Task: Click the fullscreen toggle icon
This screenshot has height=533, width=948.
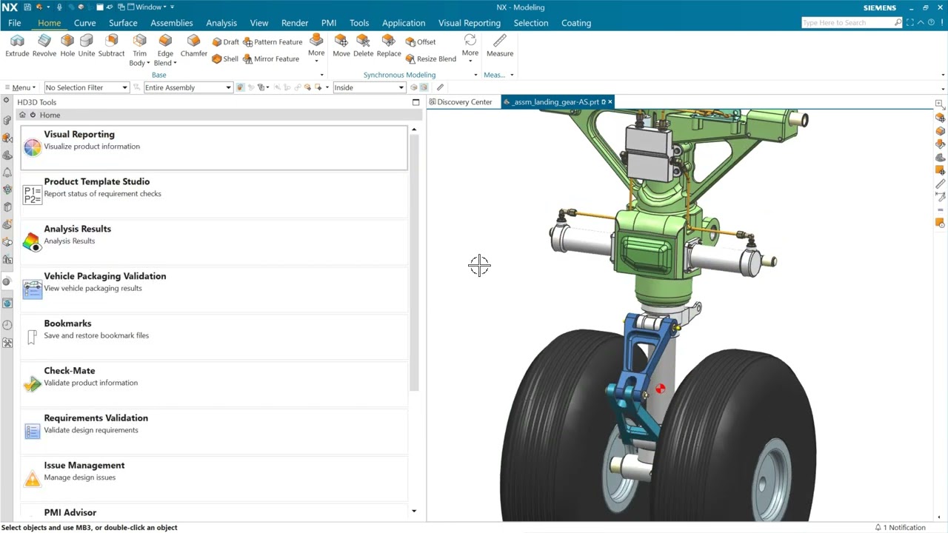Action: [910, 23]
